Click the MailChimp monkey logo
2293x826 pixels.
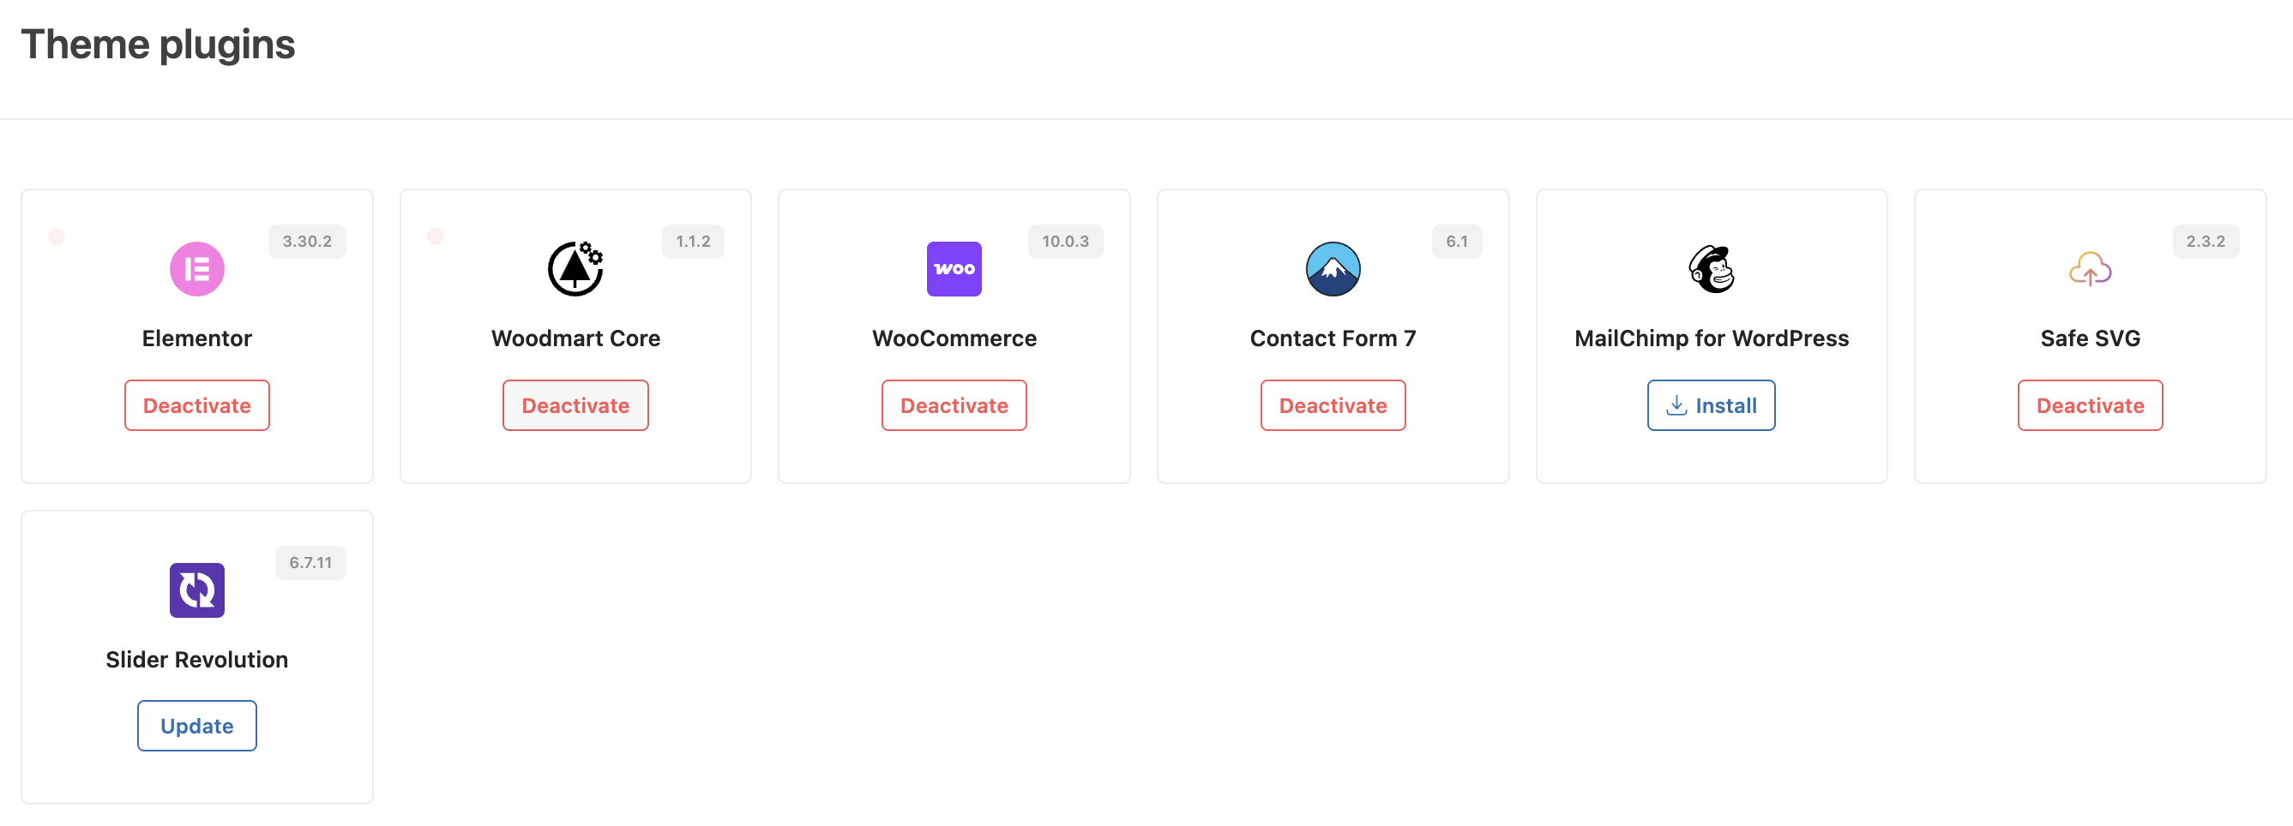[1712, 268]
